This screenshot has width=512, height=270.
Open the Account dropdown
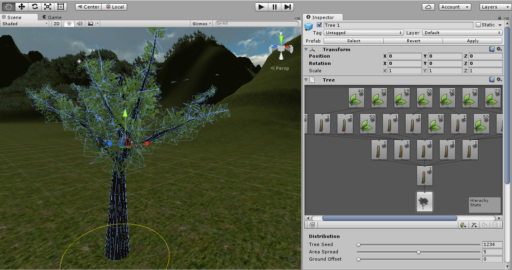tap(455, 7)
